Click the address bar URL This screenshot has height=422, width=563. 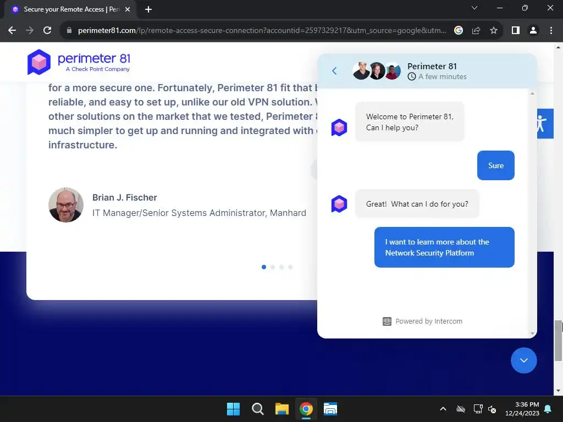[x=262, y=31]
